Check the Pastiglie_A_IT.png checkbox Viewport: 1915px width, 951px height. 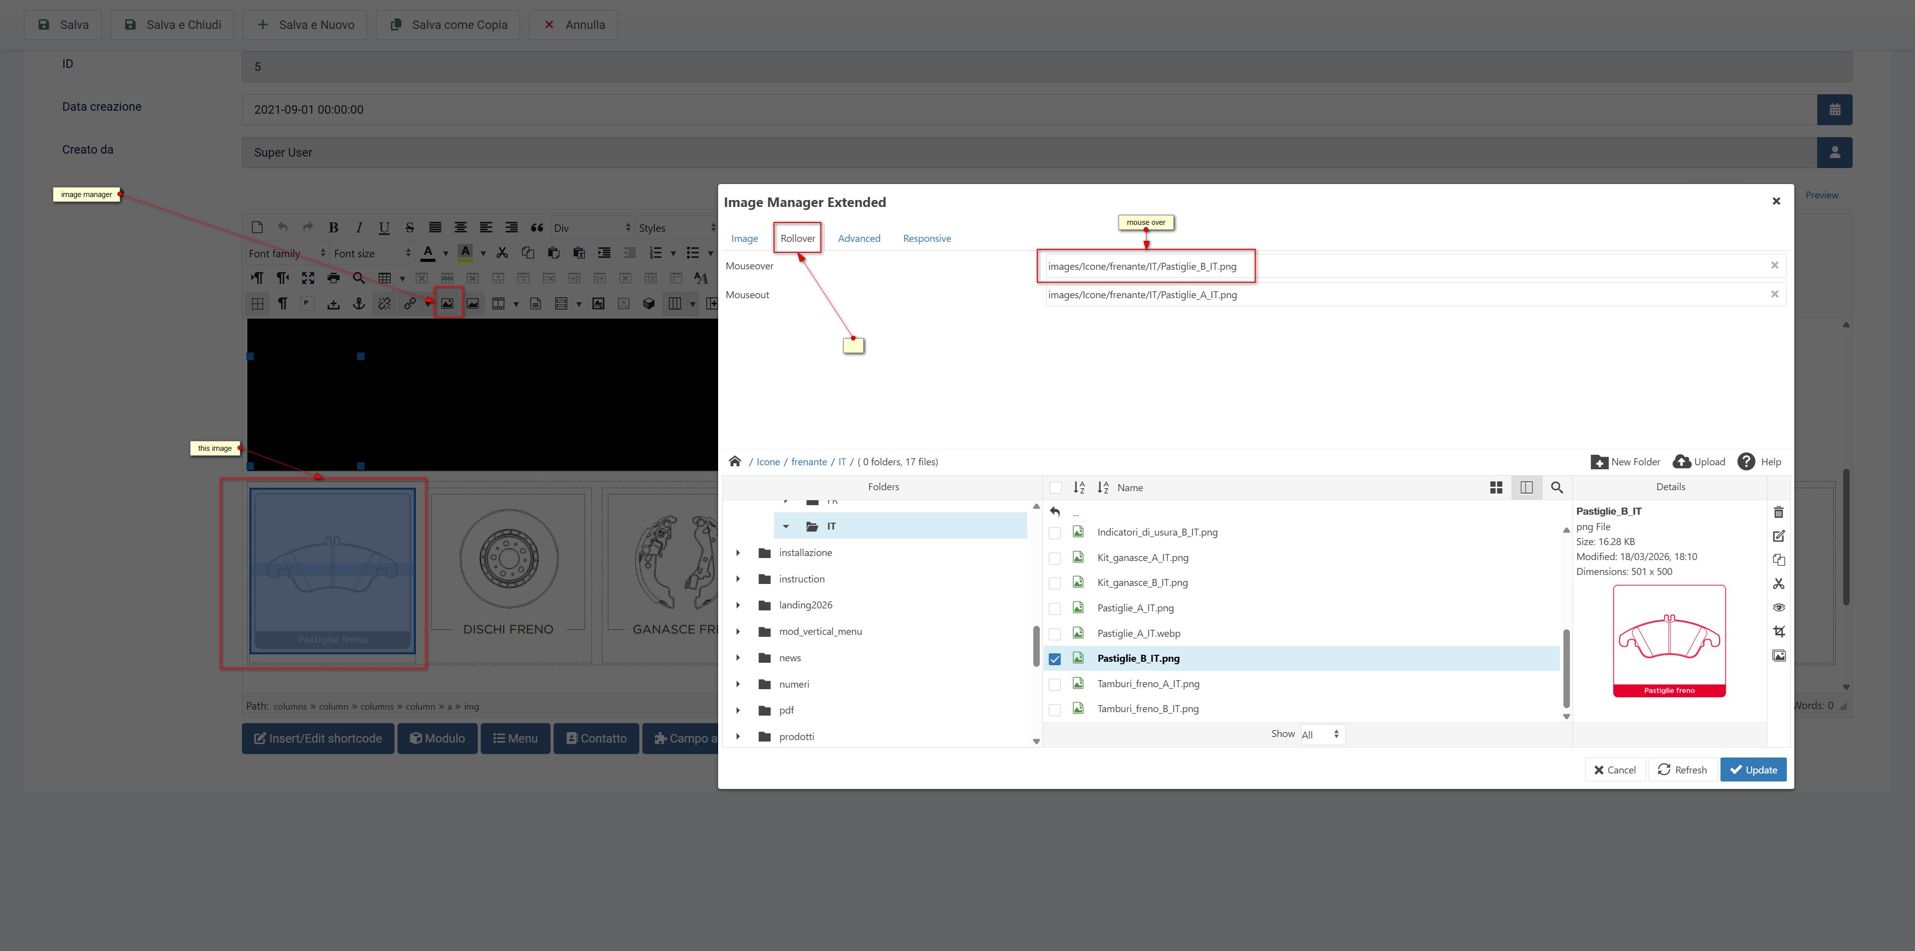pyautogui.click(x=1054, y=609)
